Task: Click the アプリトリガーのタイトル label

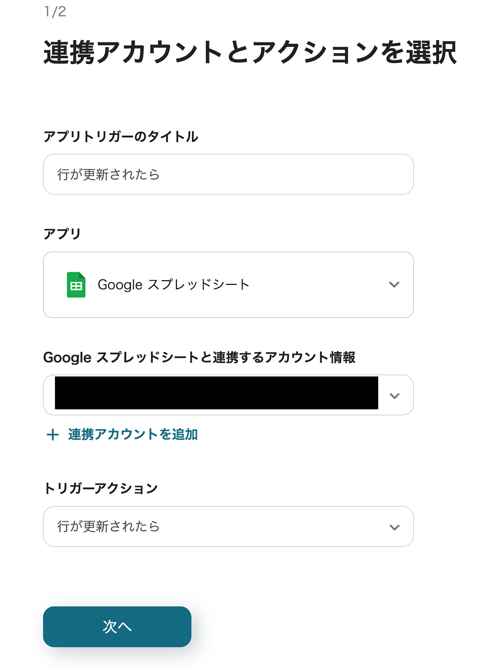Action: [120, 137]
